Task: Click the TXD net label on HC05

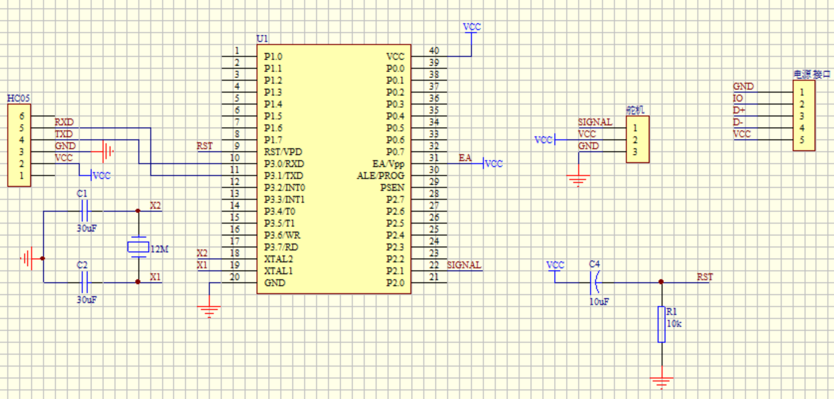Action: 64,134
